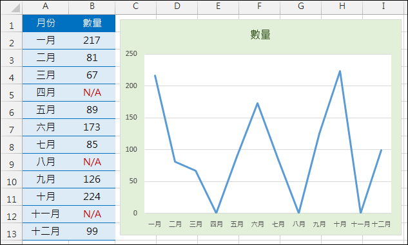This screenshot has width=408, height=245.
Task: Click the select-all corner triangle
Action: coord(15,8)
